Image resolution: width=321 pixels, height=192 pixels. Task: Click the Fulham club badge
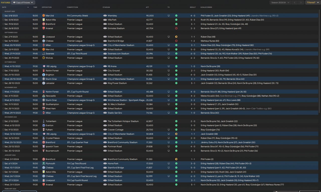click(x=44, y=130)
